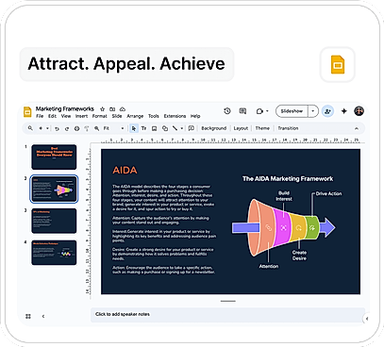Click the Transition button
Screen dimensions: 384x347
pos(288,128)
